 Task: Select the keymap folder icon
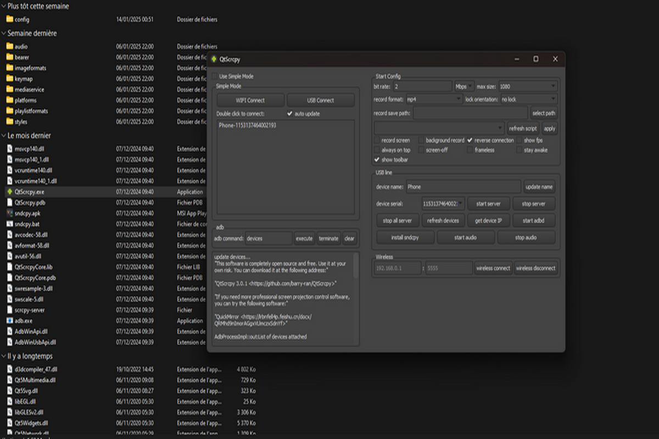(9, 79)
